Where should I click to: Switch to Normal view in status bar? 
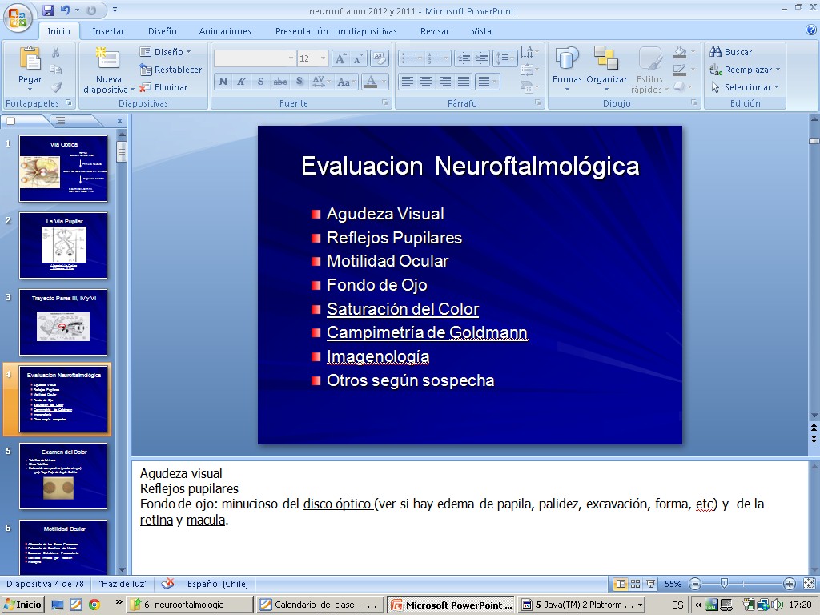pos(621,584)
